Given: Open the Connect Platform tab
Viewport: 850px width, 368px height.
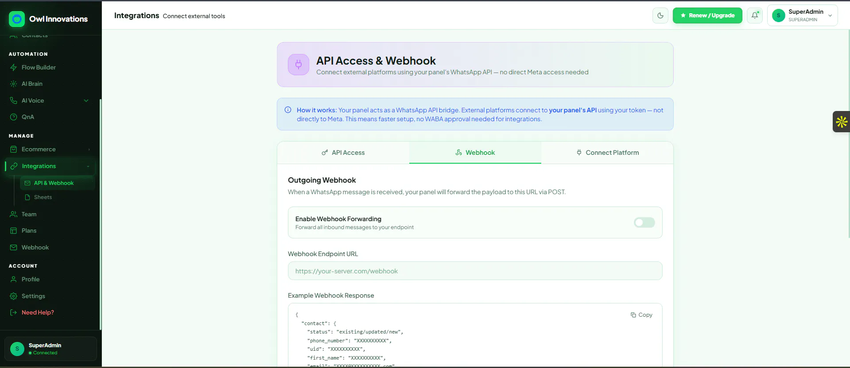Looking at the screenshot, I should pos(607,153).
